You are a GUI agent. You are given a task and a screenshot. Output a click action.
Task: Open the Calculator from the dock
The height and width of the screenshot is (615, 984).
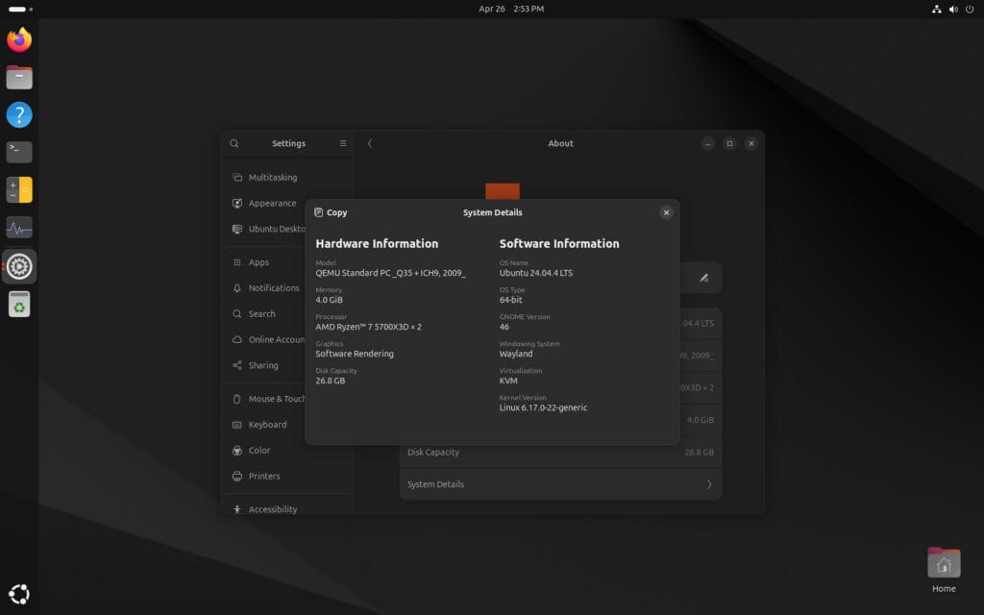click(x=19, y=188)
